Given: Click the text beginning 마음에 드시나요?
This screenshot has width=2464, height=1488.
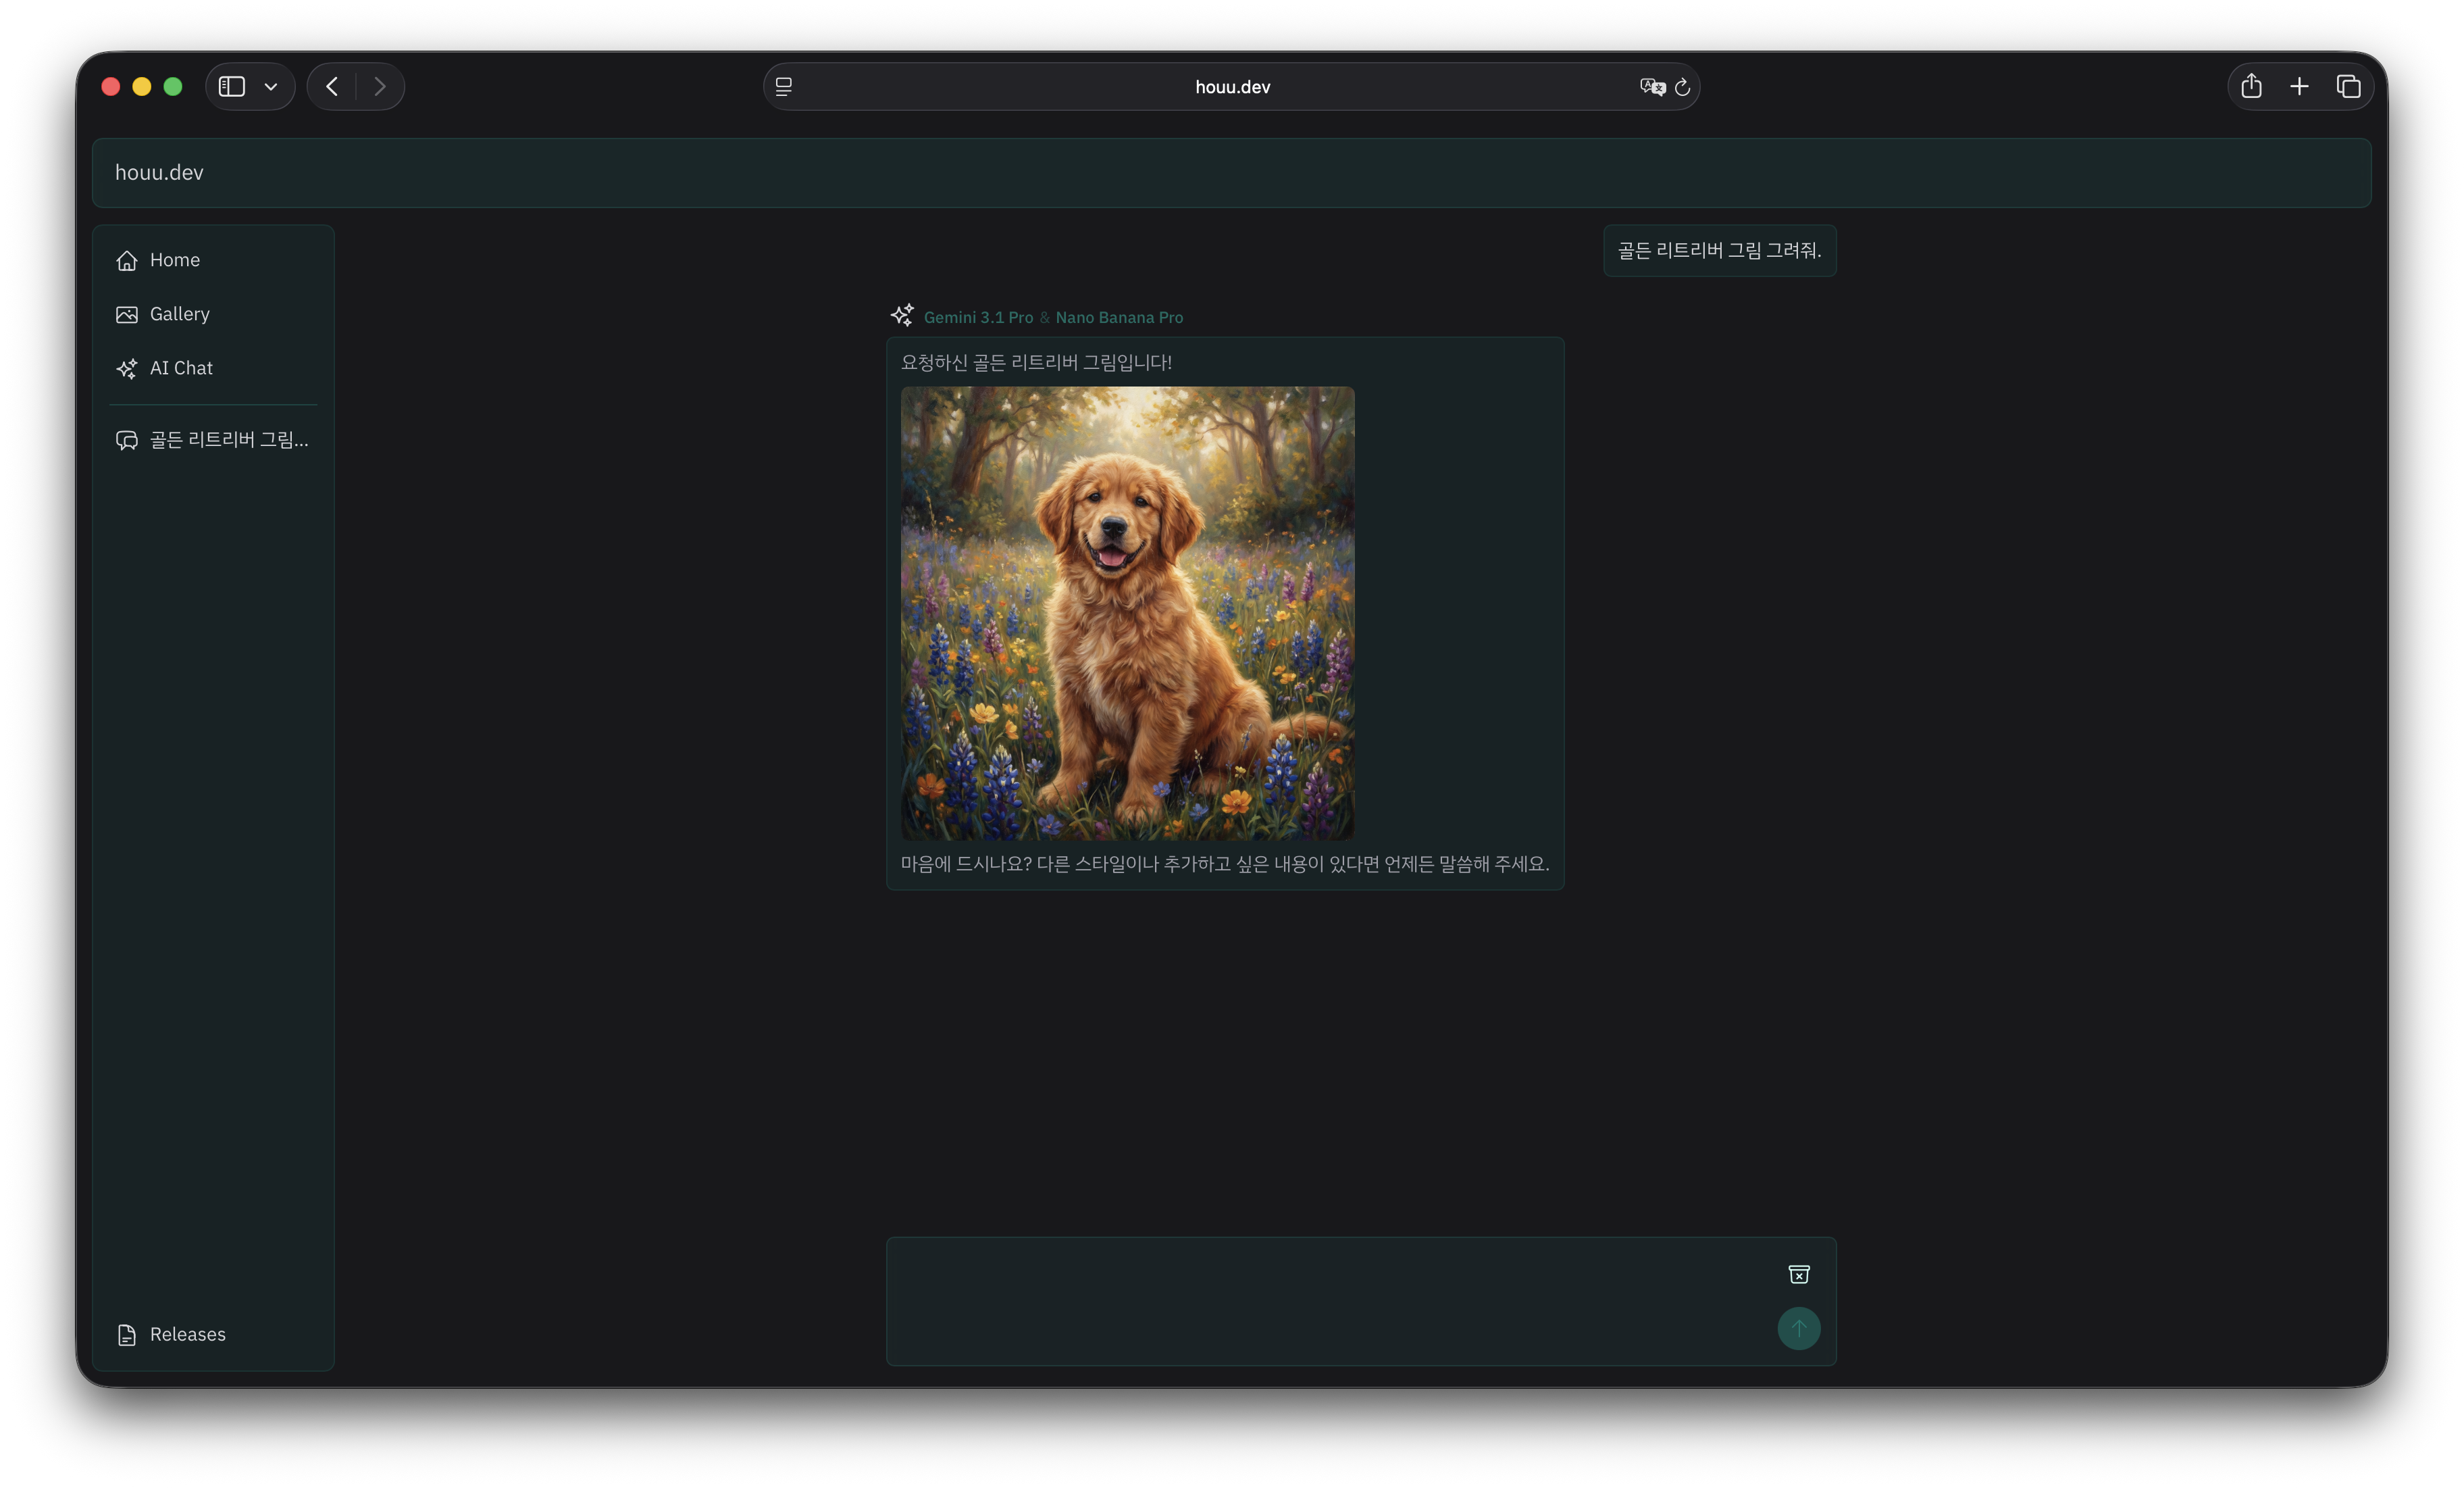Looking at the screenshot, I should [x=1225, y=864].
